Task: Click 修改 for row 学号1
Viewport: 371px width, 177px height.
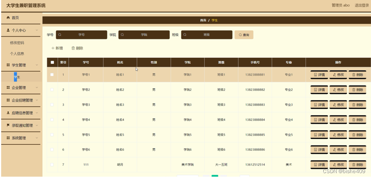Action: (x=338, y=75)
